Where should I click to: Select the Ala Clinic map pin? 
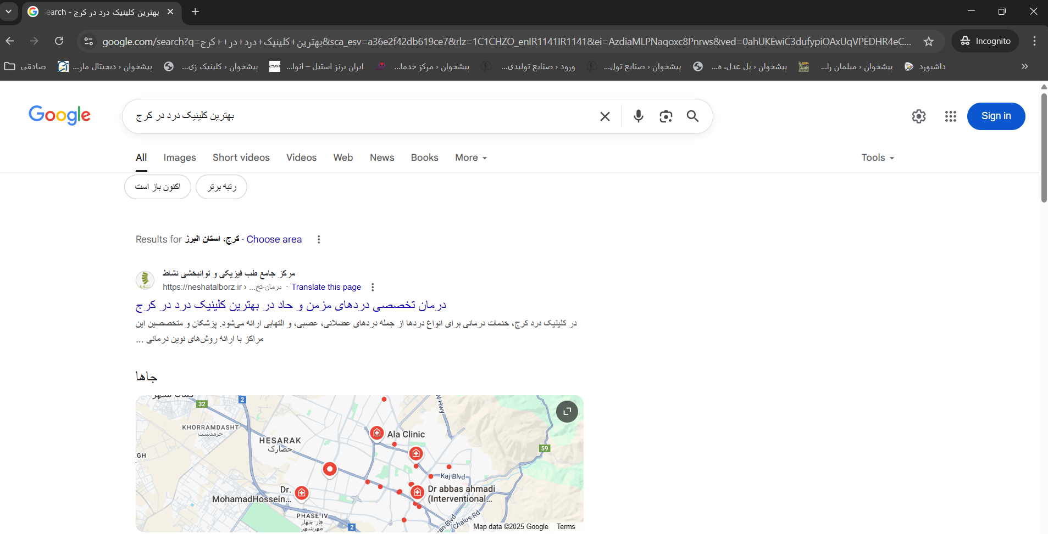point(376,434)
